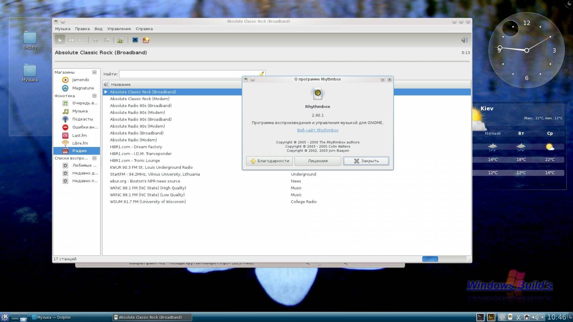Image resolution: width=573 pixels, height=322 pixels.
Task: Select KWUR 90.3 FM St. Louis station
Action: 151,167
